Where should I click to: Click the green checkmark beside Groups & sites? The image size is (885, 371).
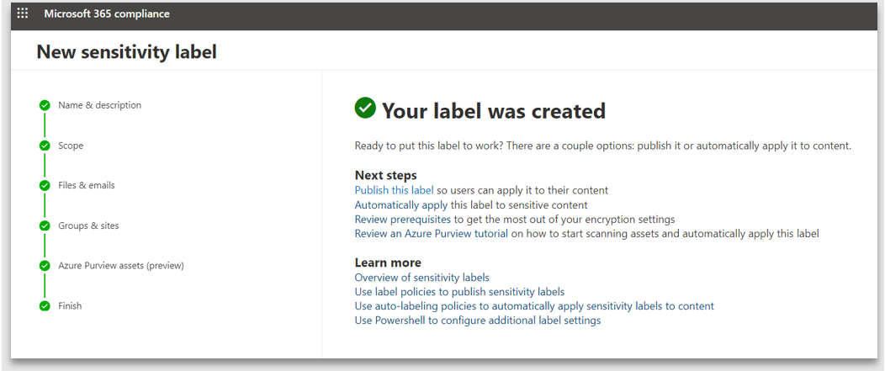coord(45,225)
